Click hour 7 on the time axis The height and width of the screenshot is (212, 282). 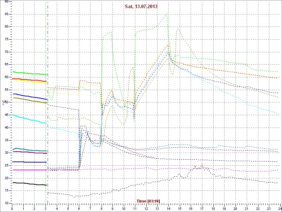90,208
